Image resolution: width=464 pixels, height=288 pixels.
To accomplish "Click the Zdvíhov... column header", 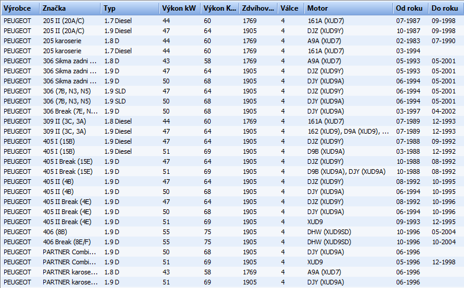I will coord(258,8).
